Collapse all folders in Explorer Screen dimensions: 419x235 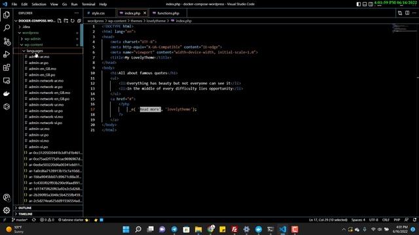click(x=79, y=21)
